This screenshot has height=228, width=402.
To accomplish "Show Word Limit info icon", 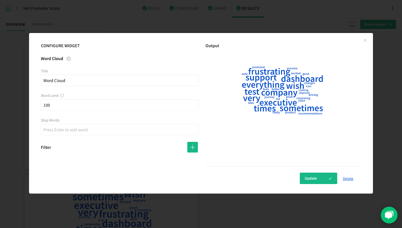I will 62,96.
